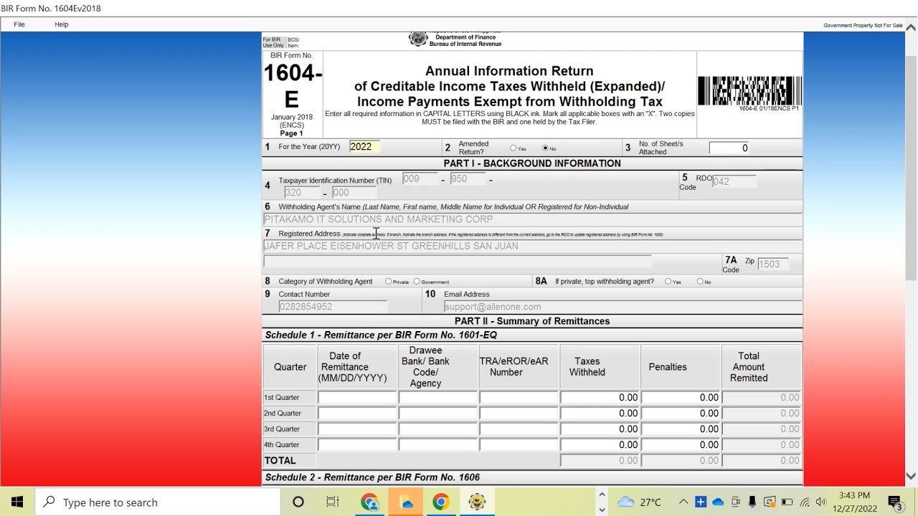
Task: Open the File menu
Action: 19,24
